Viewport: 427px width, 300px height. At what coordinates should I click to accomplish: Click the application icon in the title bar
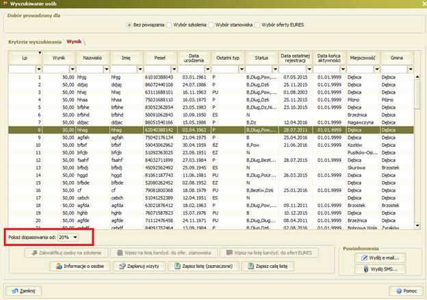point(5,3)
